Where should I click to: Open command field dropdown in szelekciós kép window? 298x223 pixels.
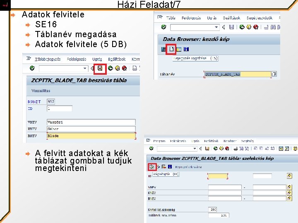195,149
